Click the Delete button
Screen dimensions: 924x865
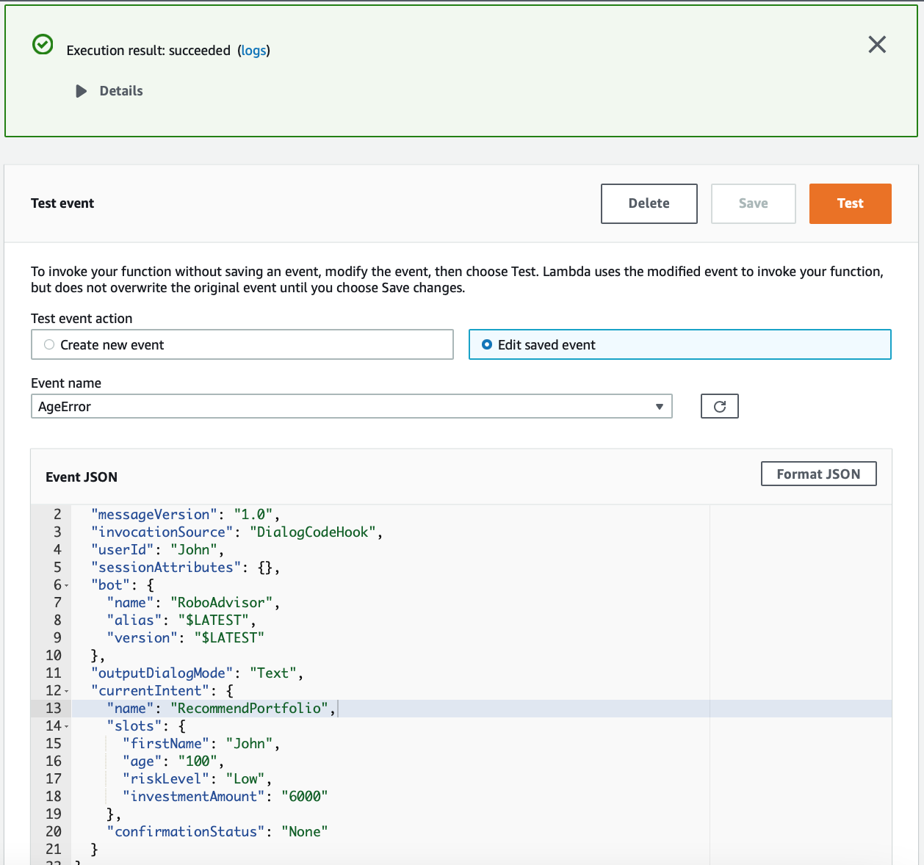pos(649,203)
